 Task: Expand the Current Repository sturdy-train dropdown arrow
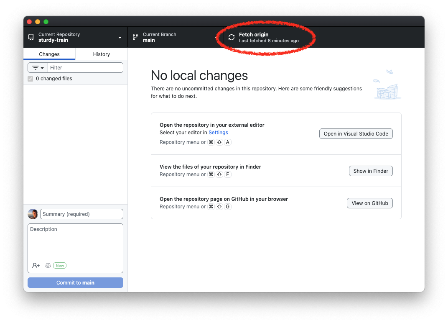[120, 38]
